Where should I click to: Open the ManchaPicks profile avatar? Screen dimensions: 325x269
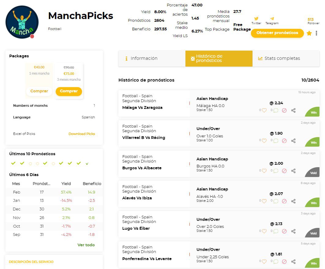pos(22,22)
